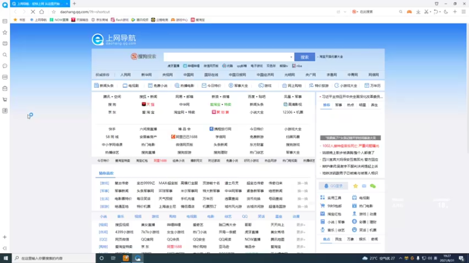This screenshot has width=469, height=263.
Task: Expand the search suggestions dropdown arrow
Action: [x=291, y=57]
